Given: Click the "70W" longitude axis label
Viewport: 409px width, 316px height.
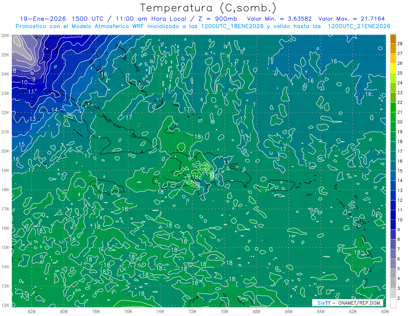Looking at the screenshot, I should [224, 311].
